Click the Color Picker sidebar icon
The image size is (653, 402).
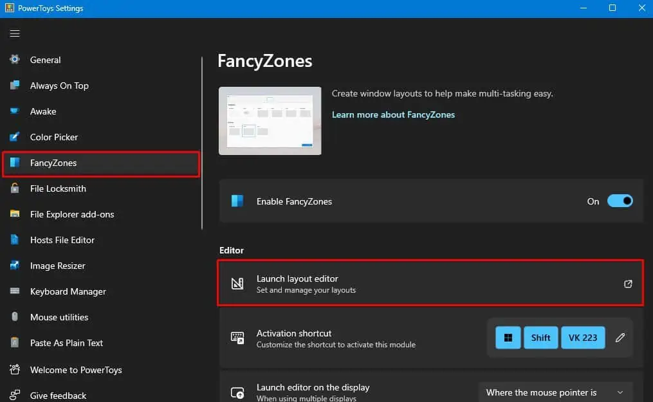tap(15, 137)
